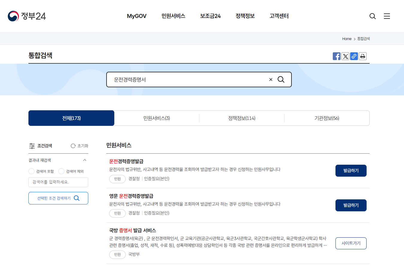Click the refinement keyword input field
404x272 pixels.
point(58,182)
